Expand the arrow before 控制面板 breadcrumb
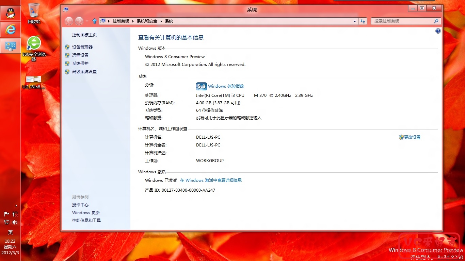Image resolution: width=465 pixels, height=261 pixels. pos(109,21)
